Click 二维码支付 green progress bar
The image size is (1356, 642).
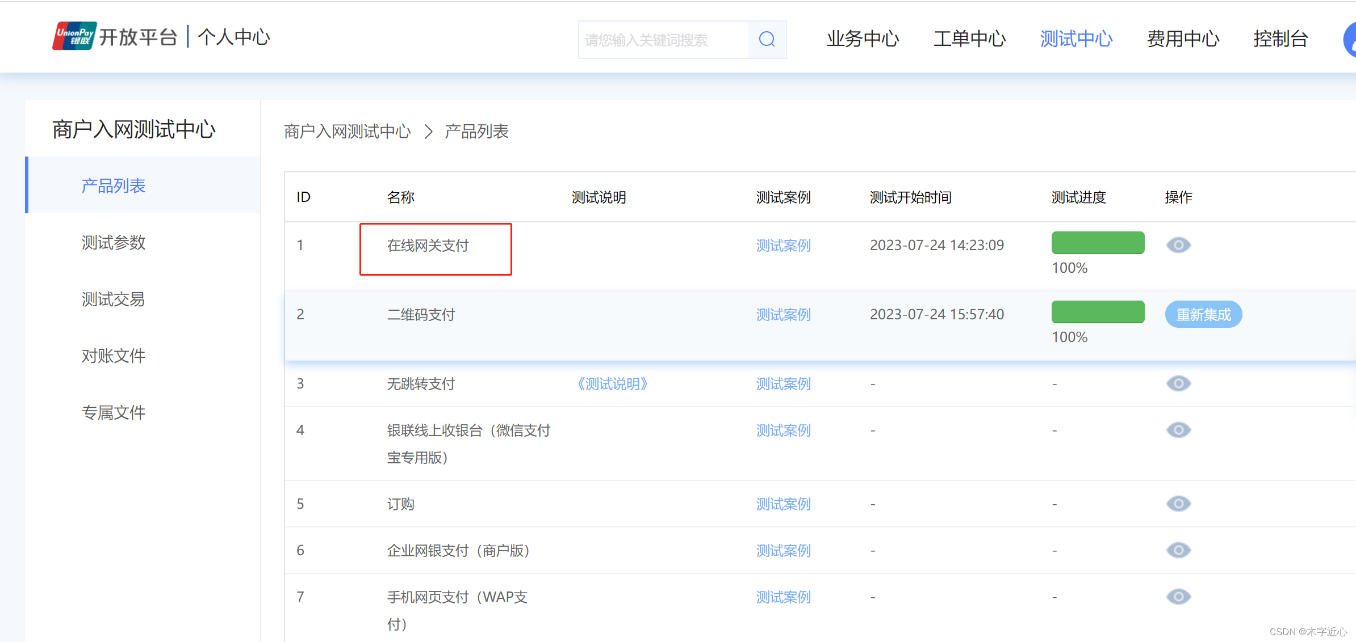pyautogui.click(x=1098, y=312)
